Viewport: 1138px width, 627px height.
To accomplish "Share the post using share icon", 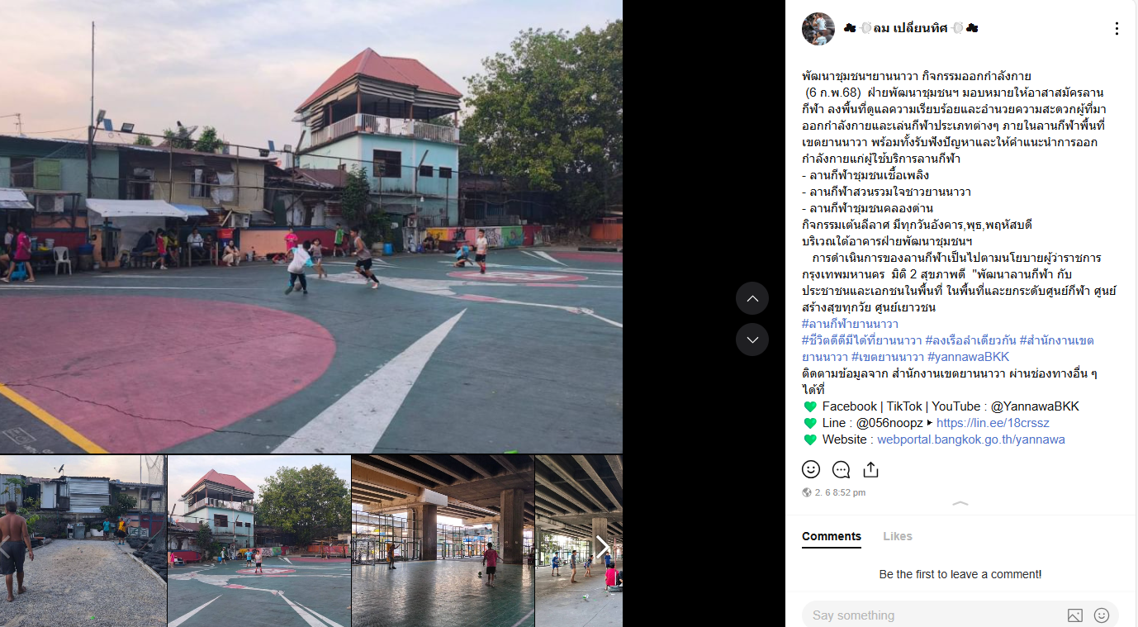I will tap(870, 469).
